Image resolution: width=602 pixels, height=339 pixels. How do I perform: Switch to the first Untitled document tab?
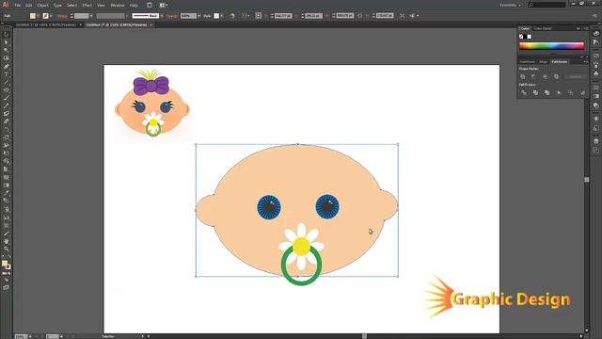pos(46,24)
